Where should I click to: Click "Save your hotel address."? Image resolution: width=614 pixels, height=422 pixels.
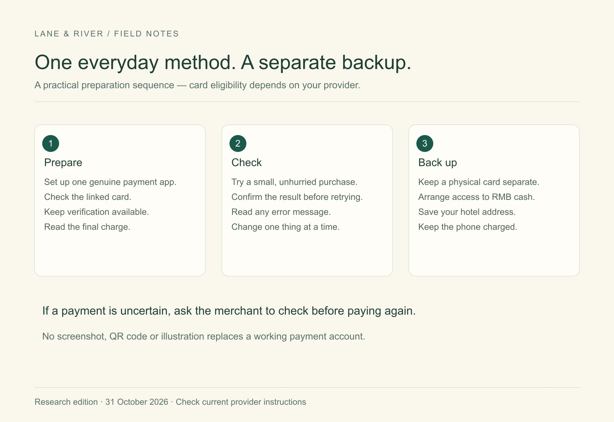click(467, 212)
